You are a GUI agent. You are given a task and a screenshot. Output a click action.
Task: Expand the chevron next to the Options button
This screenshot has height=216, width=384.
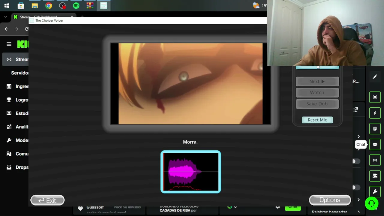point(358,200)
